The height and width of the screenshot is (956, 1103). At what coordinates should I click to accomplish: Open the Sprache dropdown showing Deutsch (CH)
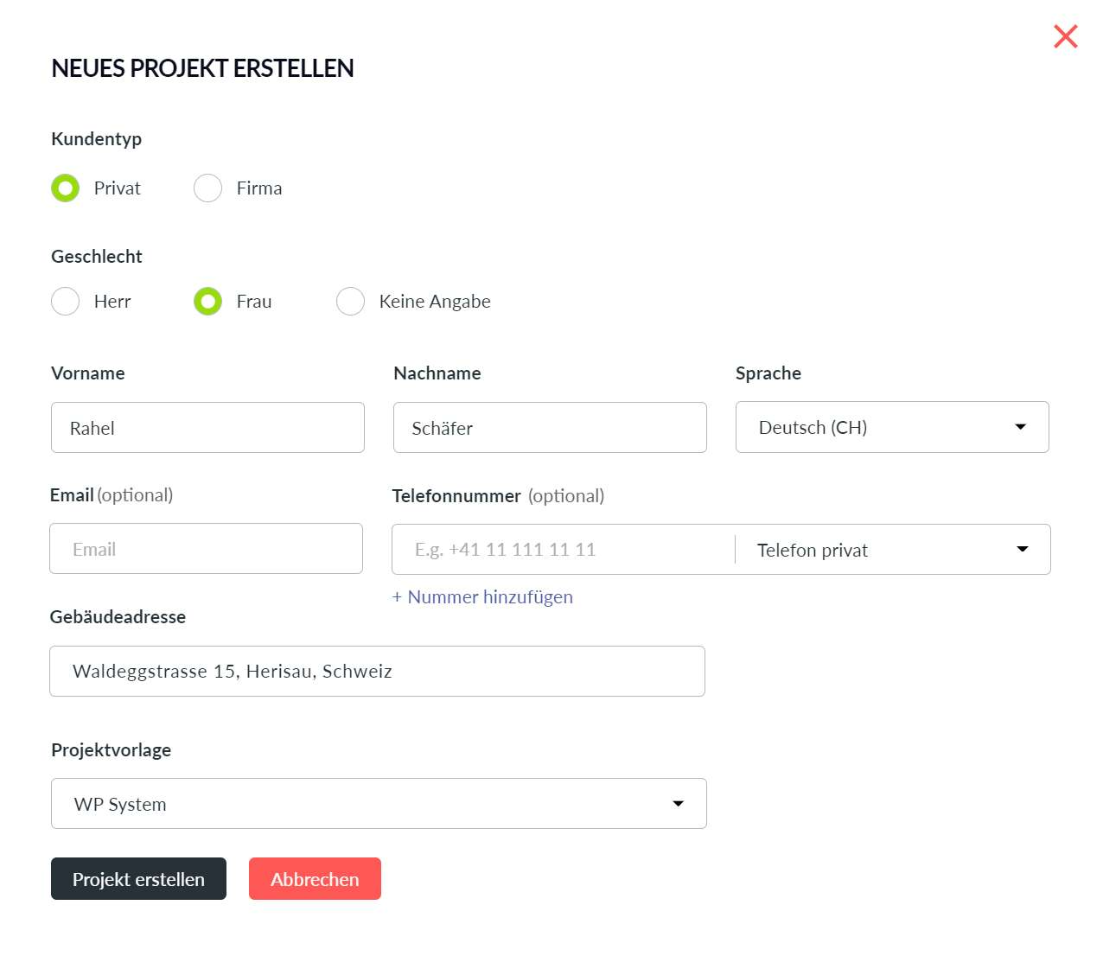point(873,427)
